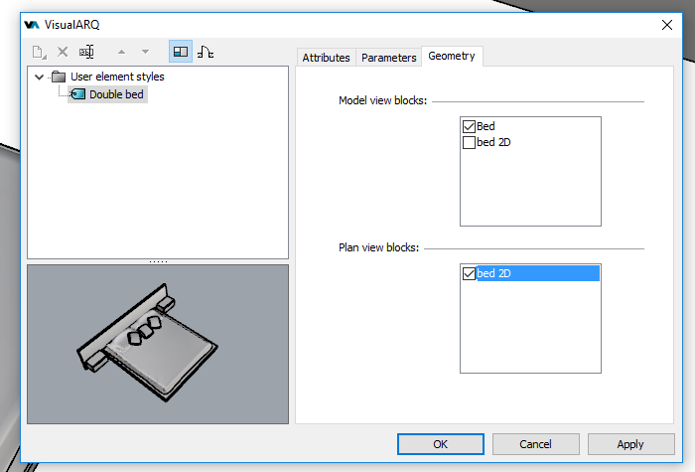Viewport: 695px width, 472px height.
Task: Click the VisualARQ logo in title bar
Action: pos(32,25)
